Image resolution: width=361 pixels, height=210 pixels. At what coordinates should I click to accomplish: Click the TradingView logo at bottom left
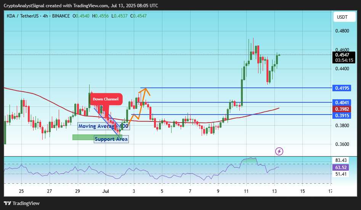click(x=22, y=203)
